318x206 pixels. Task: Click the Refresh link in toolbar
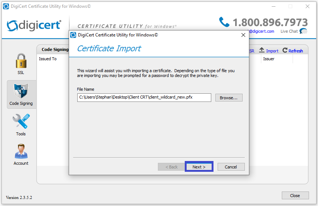pos(296,51)
